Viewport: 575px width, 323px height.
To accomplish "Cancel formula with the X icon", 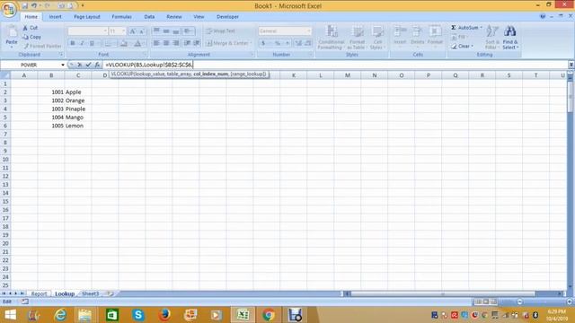I will (x=80, y=65).
